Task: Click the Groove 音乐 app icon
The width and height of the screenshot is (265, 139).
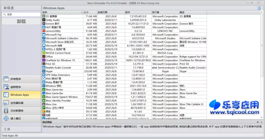Action: click(x=44, y=23)
